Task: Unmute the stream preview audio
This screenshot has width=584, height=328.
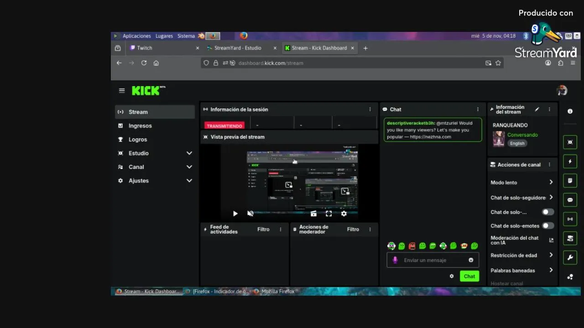Action: click(x=250, y=214)
